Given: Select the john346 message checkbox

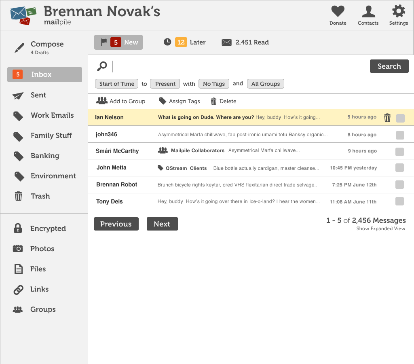Looking at the screenshot, I should (x=400, y=135).
